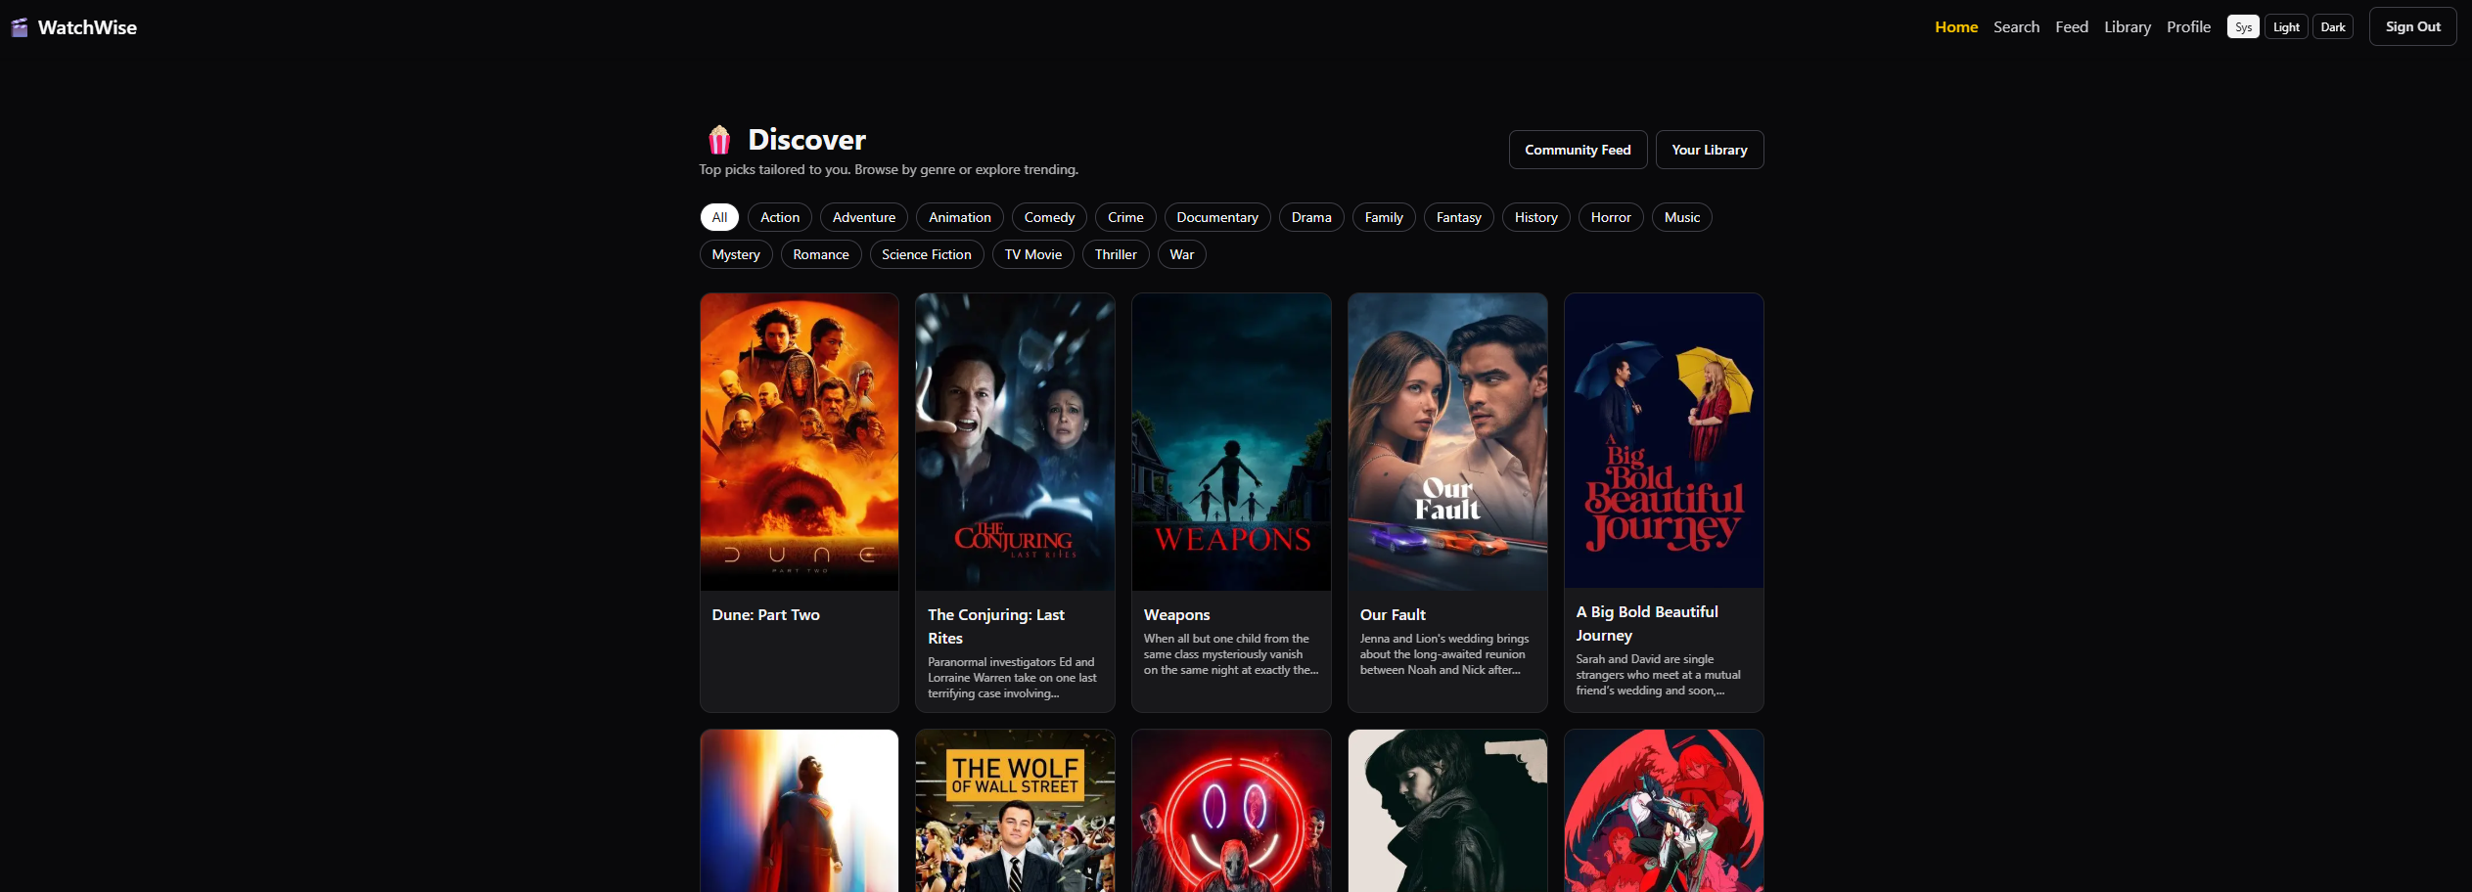Filter by the Horror genre chip
This screenshot has width=2472, height=892.
click(x=1610, y=217)
